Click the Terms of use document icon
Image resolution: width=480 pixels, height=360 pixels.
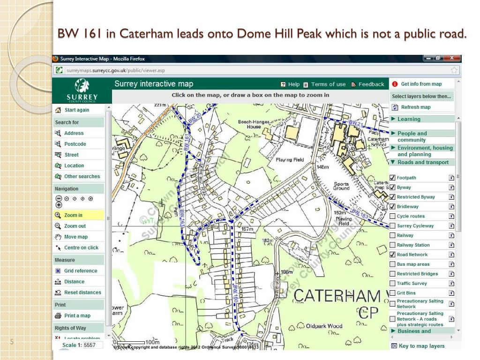coord(306,84)
